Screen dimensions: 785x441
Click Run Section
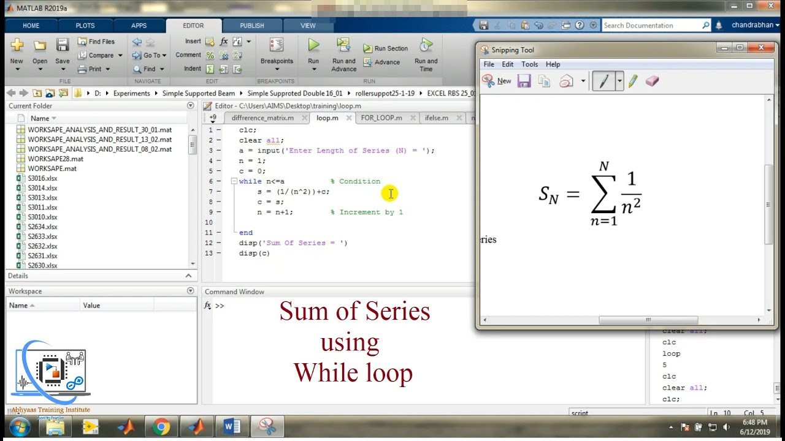point(385,48)
